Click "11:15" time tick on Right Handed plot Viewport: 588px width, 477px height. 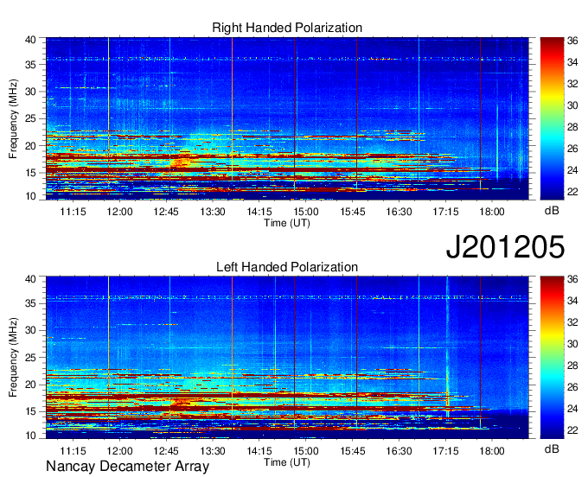(x=73, y=212)
